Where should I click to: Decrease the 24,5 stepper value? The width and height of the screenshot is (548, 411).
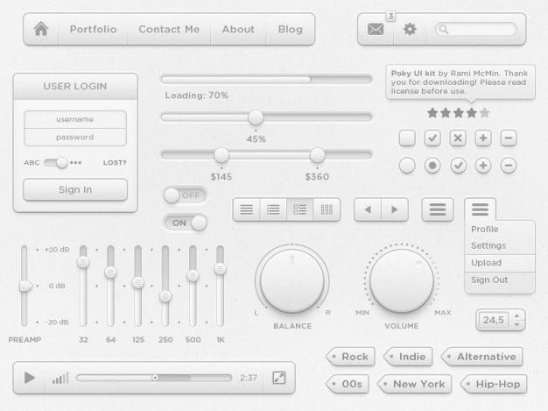[x=516, y=324]
